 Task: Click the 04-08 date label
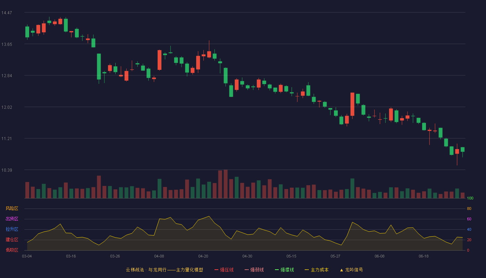(x=159, y=256)
